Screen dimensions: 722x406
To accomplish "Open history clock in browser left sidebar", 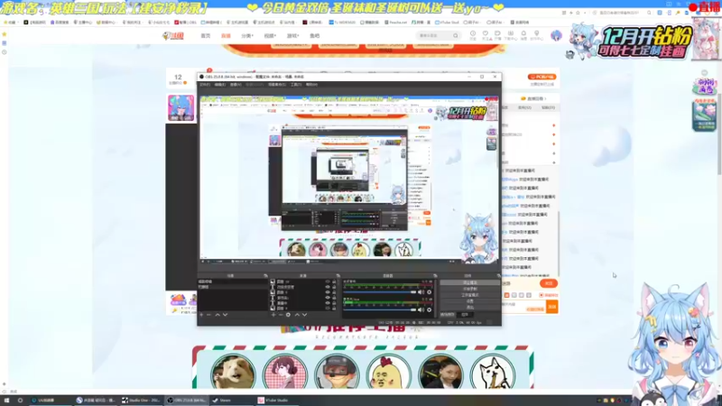I will pos(5,52).
